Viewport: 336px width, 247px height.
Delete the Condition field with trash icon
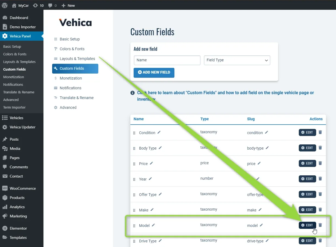coord(320,132)
